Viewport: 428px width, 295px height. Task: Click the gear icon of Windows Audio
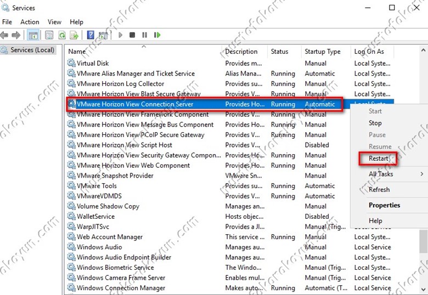click(x=71, y=247)
